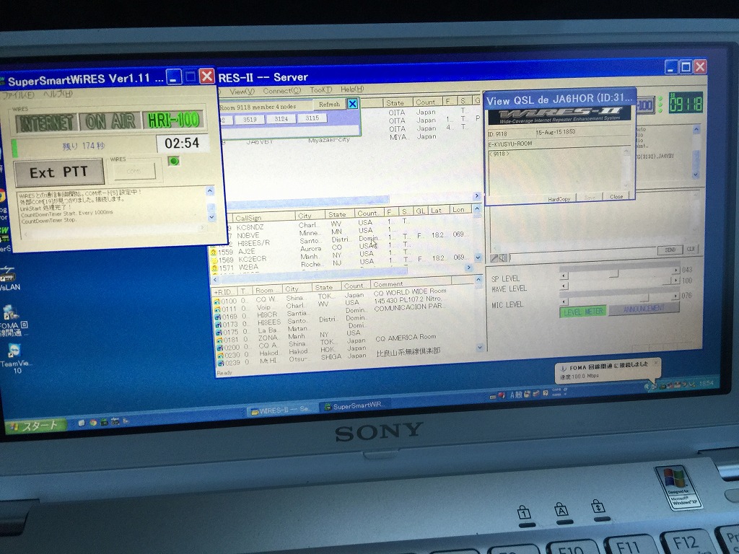
Task: Close the Room 9118 member popup
Action: (352, 104)
